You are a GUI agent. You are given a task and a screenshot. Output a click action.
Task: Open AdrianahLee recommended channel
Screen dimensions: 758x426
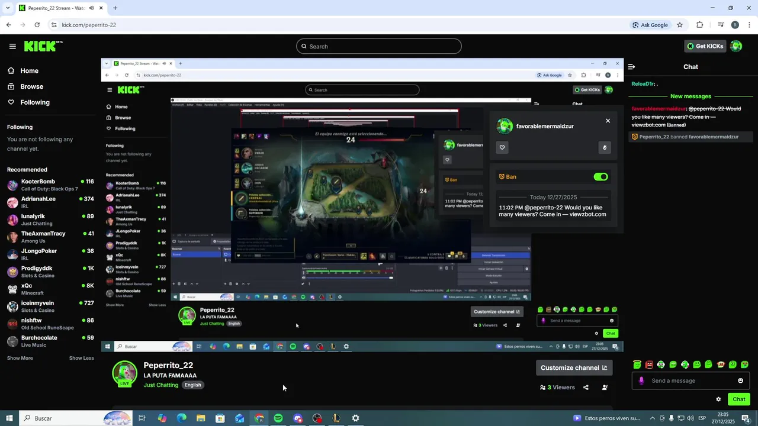pos(50,202)
